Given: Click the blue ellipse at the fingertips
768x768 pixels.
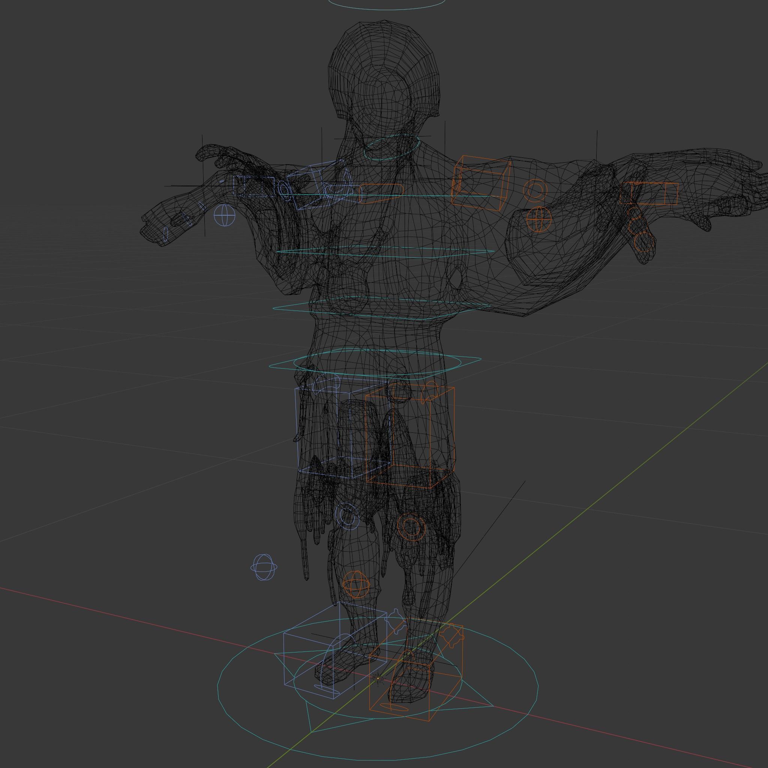Looking at the screenshot, I should 166,234.
